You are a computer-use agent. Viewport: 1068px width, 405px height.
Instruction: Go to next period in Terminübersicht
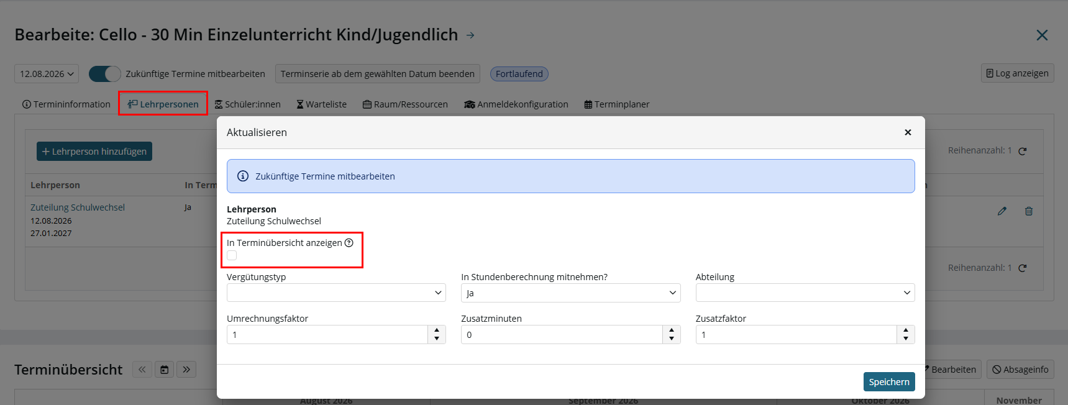click(x=186, y=370)
